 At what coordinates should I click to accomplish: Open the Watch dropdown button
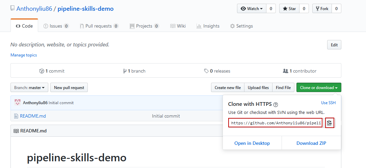(252, 9)
